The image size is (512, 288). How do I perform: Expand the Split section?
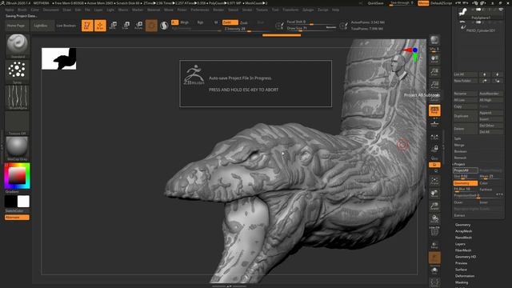pos(458,138)
